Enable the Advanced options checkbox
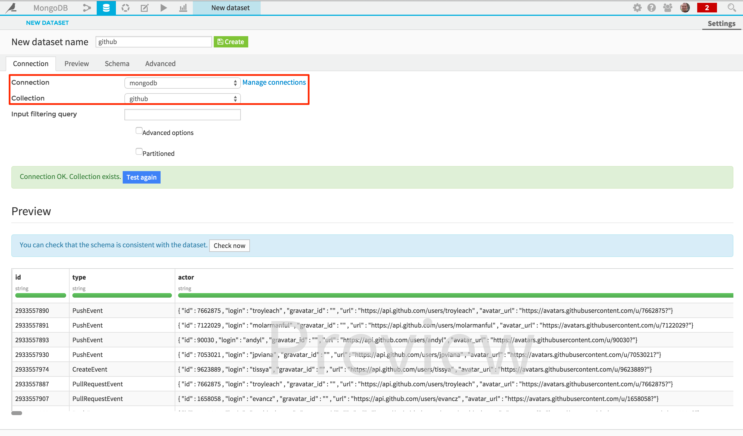Screen dimensions: 743x436 tap(139, 131)
